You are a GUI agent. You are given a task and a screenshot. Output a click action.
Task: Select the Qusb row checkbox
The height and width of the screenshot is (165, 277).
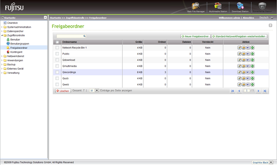click(x=57, y=78)
